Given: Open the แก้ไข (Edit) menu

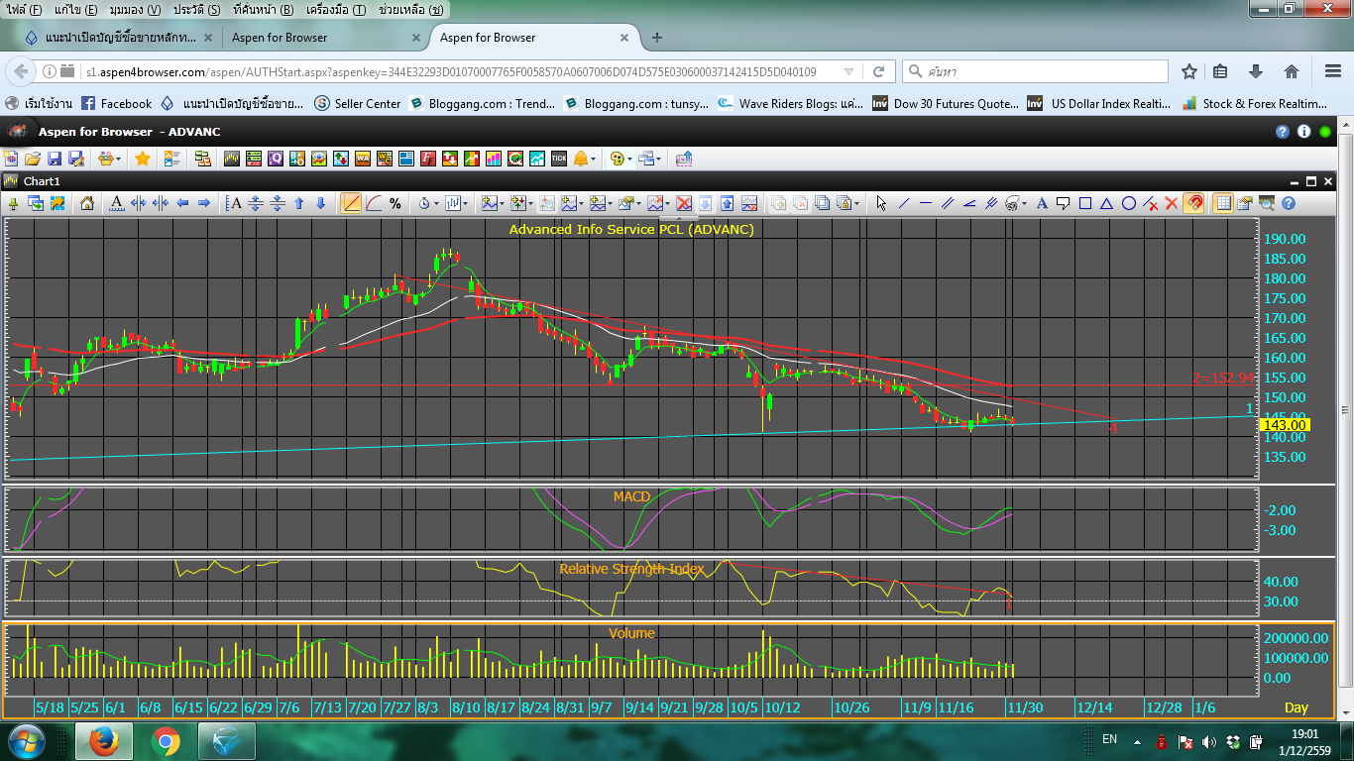Looking at the screenshot, I should pos(76,9).
